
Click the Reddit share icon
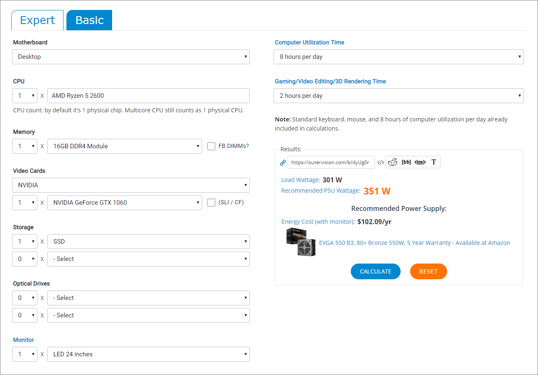click(x=392, y=162)
